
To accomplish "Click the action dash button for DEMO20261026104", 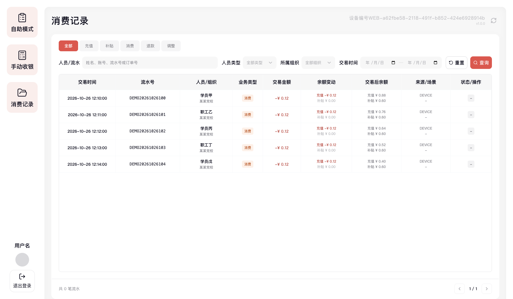I will pos(471,164).
